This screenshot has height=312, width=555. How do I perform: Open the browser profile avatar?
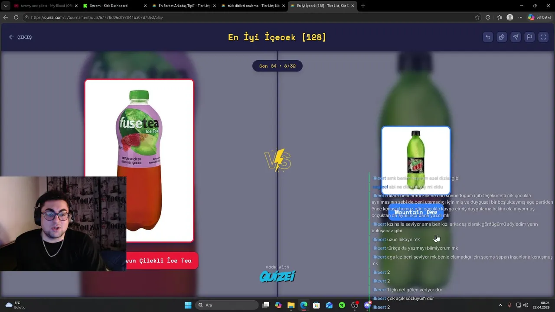pyautogui.click(x=510, y=17)
